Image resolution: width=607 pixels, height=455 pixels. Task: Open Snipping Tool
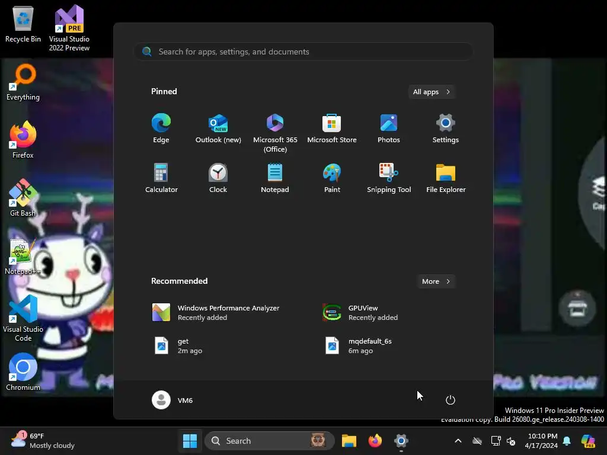coord(389,178)
